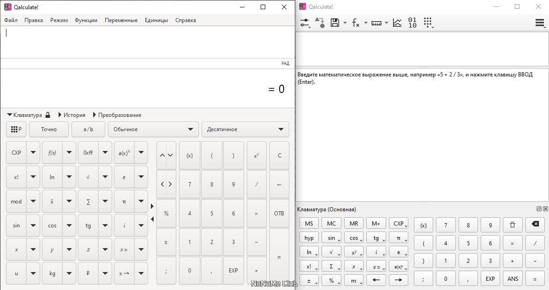Click the backspace icon on right keypad

coord(535,224)
